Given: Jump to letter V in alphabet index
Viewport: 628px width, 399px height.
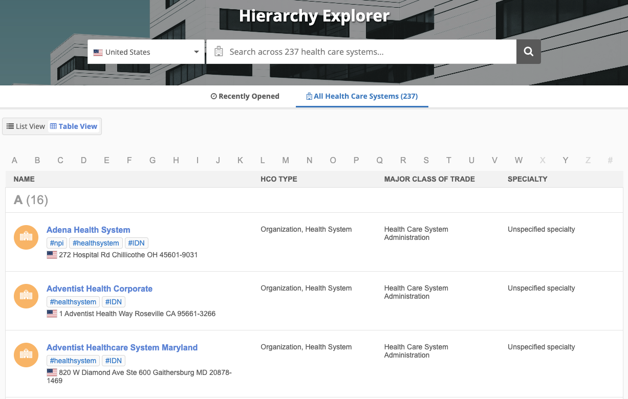Looking at the screenshot, I should pos(494,160).
